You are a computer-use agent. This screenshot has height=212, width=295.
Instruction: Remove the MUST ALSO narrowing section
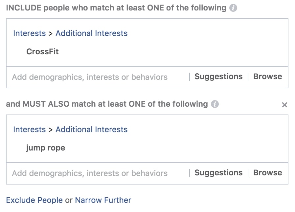[x=284, y=105]
